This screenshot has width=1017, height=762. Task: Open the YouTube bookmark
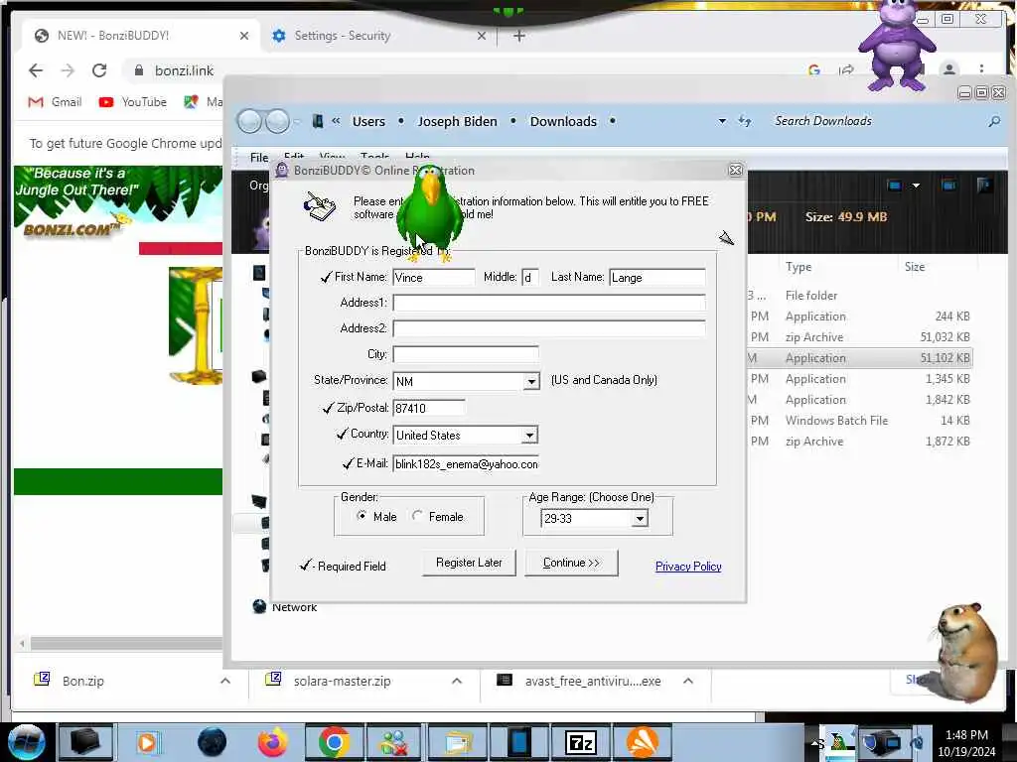(x=133, y=102)
